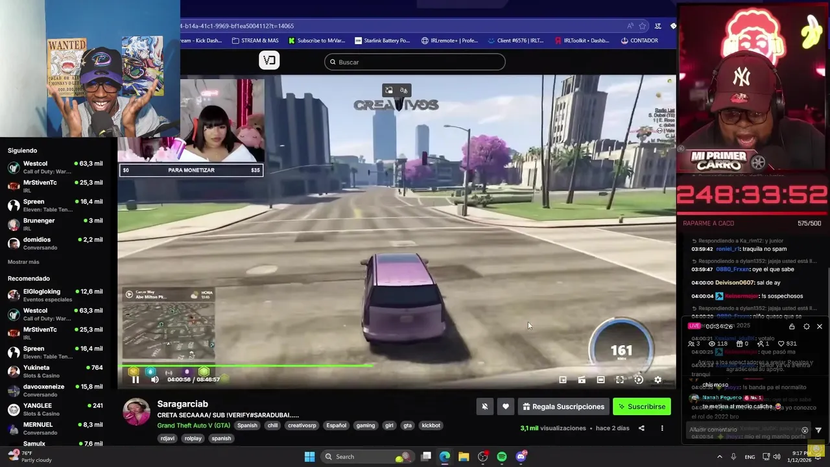Select the creativosrp tag
Viewport: 830px width, 467px height.
pyautogui.click(x=302, y=425)
